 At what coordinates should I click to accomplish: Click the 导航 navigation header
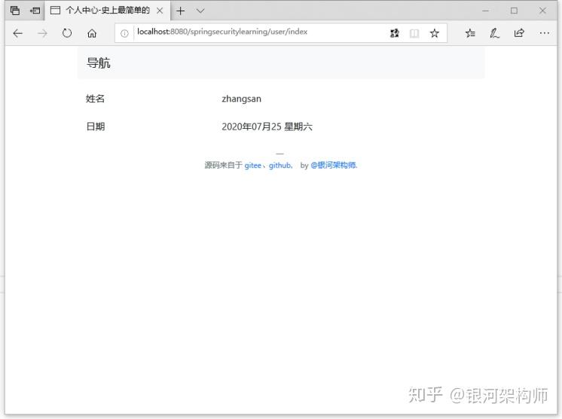pos(99,63)
